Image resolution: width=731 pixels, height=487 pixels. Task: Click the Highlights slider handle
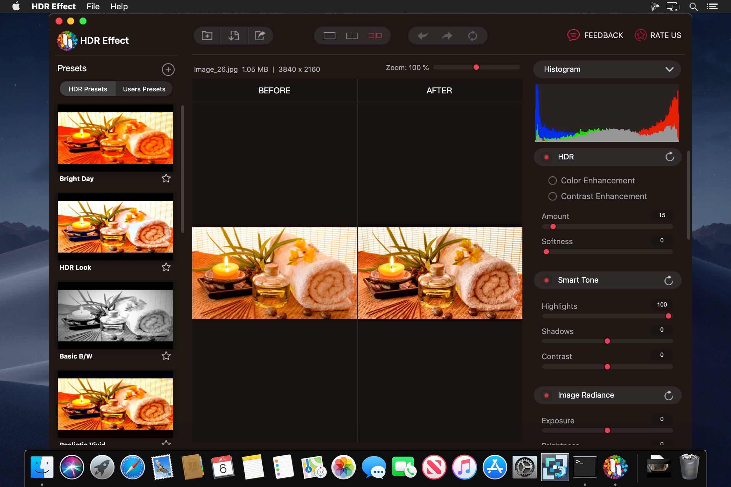click(668, 316)
